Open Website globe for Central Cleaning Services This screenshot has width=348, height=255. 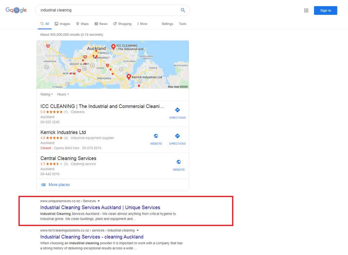179,162
